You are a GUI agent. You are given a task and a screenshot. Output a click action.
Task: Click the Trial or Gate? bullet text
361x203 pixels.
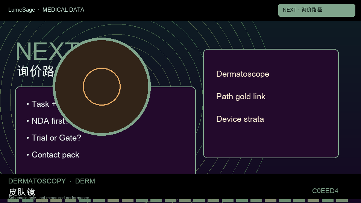[x=56, y=138]
